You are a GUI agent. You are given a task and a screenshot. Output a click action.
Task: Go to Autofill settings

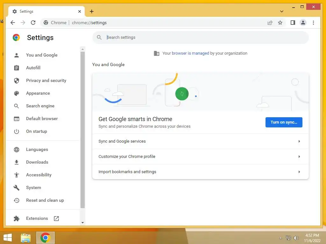[x=33, y=68]
